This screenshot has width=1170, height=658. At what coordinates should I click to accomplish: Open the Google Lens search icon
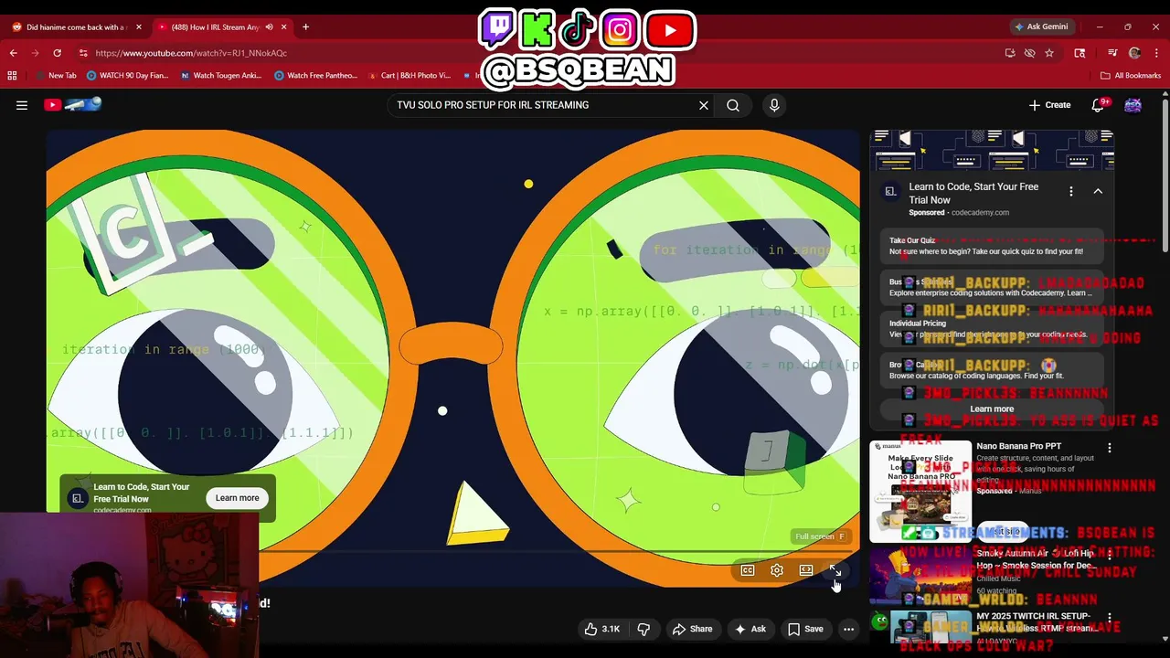1080,53
